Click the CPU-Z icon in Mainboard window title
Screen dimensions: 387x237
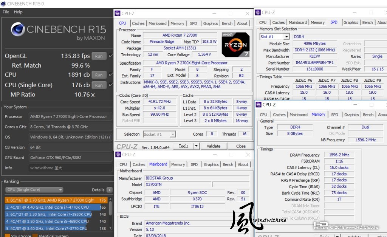[118, 154]
